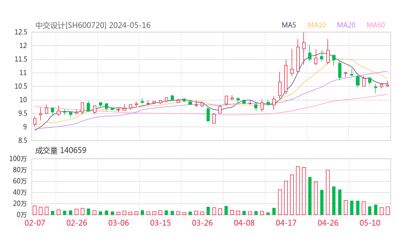This screenshot has height=235, width=396.
Task: Click the 04-08 date axis label
Action: coord(244,223)
